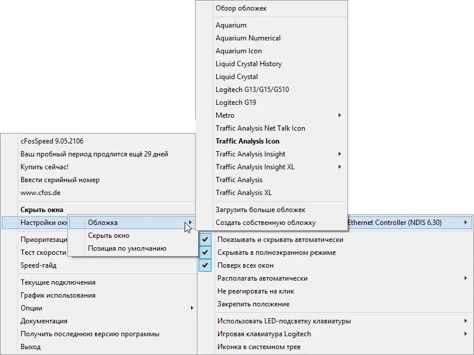Expand Traffic Analysis Insight XL submenu
Image resolution: width=474 pixels, height=355 pixels.
[340, 167]
